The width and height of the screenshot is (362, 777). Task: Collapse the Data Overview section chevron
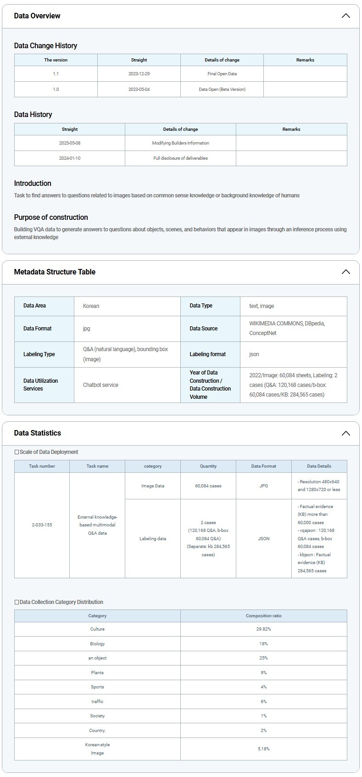pos(345,16)
